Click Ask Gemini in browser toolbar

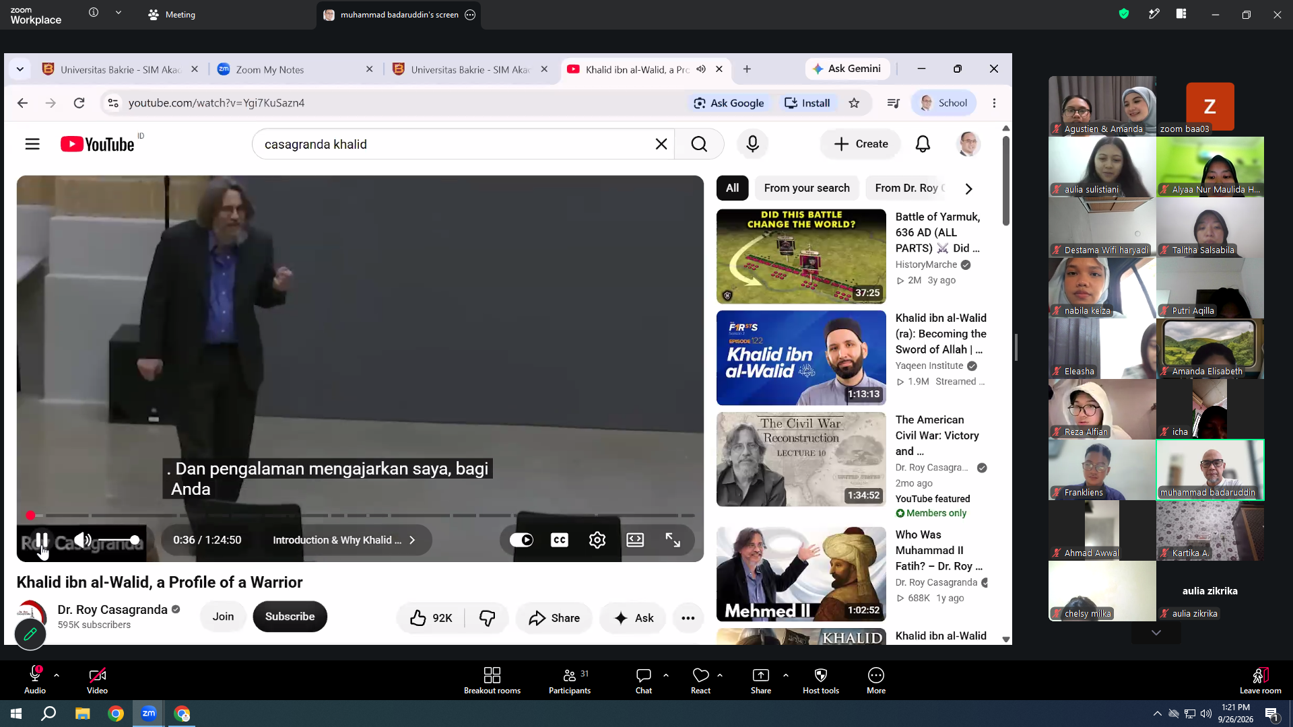pyautogui.click(x=847, y=69)
